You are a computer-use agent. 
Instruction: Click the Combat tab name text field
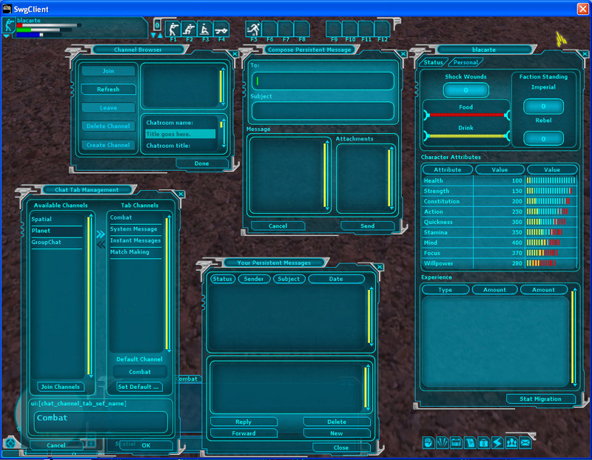pos(101,422)
